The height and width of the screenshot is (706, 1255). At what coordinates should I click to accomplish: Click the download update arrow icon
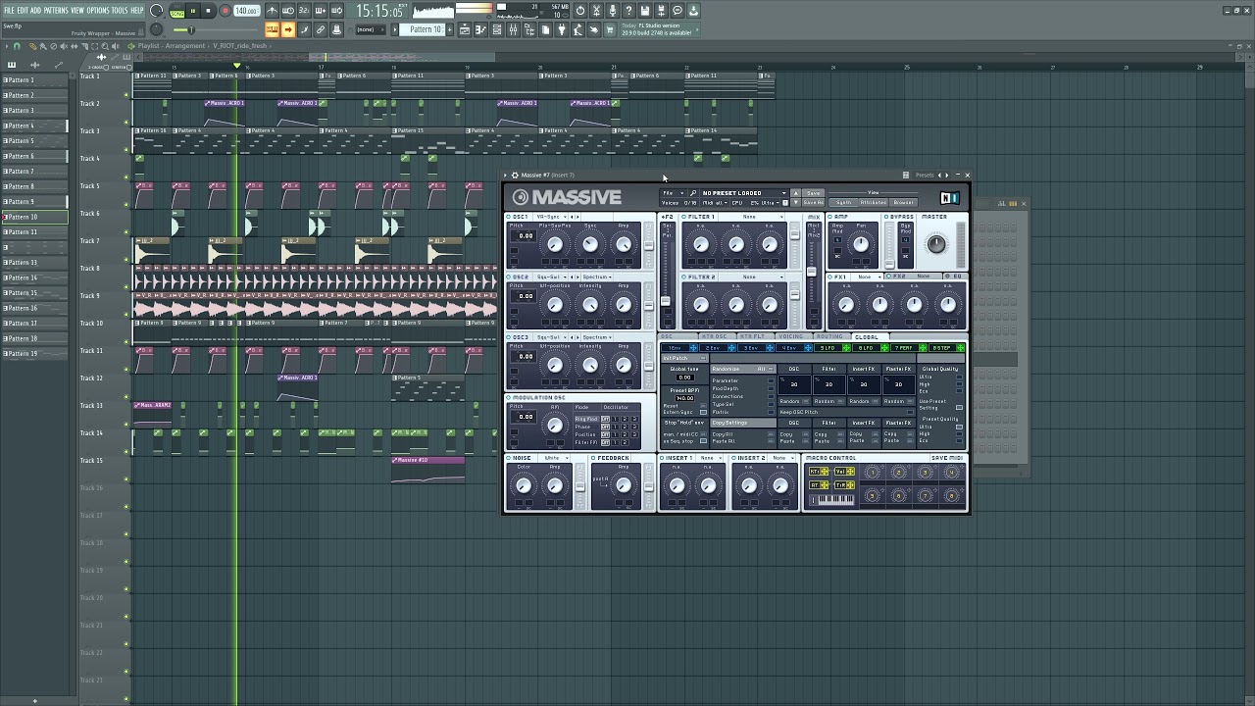coord(694,11)
